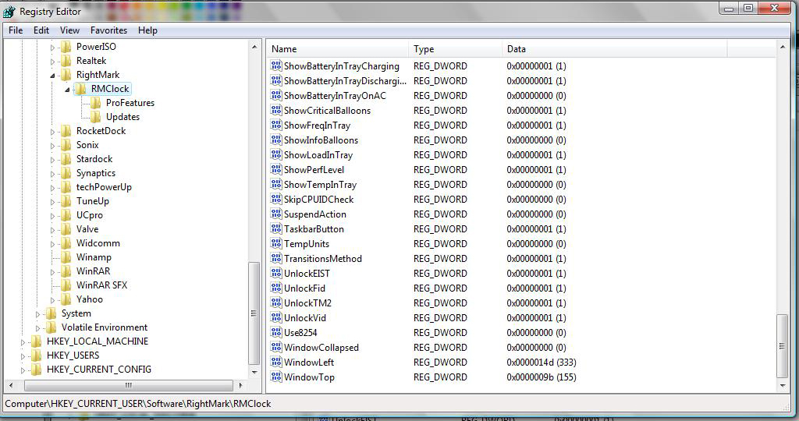This screenshot has height=421, width=799.
Task: Select the ShowBatteryInTrayOnAC value
Action: (335, 95)
